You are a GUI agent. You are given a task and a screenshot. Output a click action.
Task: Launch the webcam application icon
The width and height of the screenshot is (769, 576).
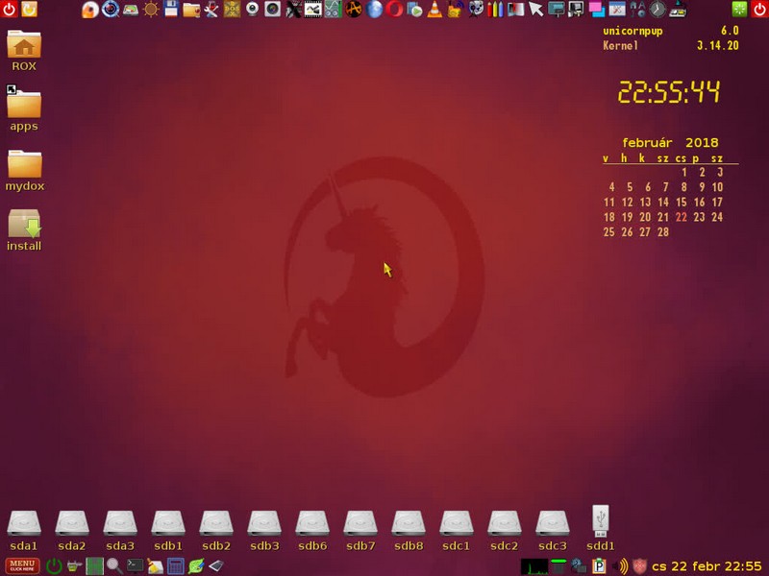(253, 10)
